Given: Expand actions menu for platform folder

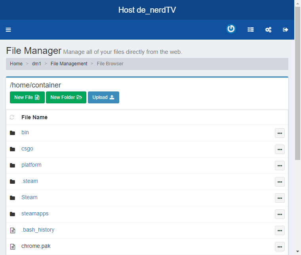Looking at the screenshot, I should pos(280,166).
